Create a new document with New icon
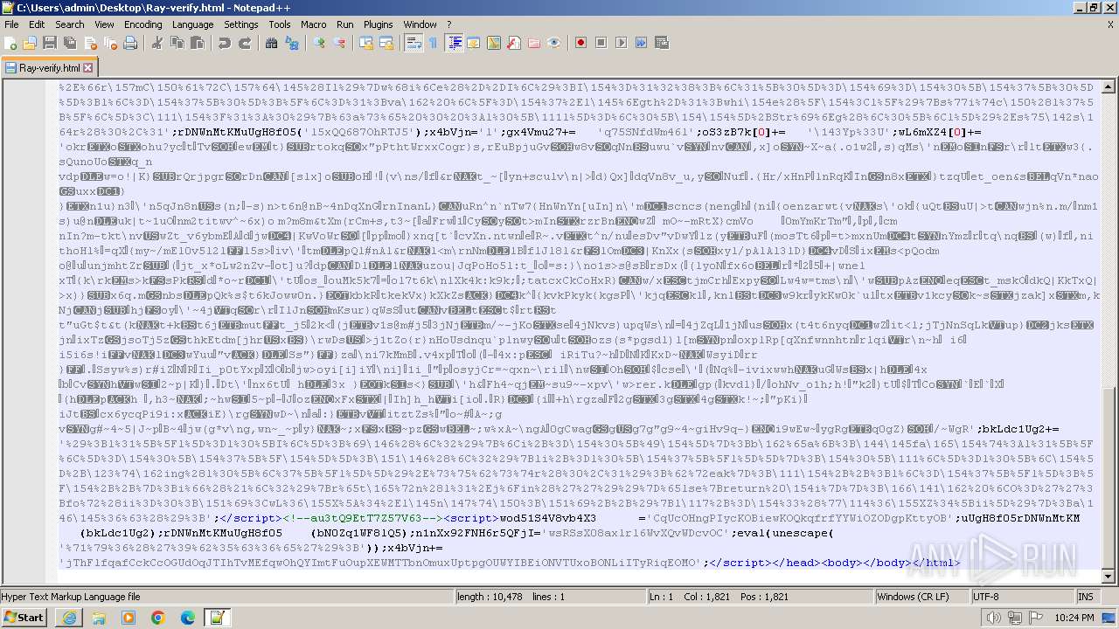Screen dimensions: 1119x629 click(x=11, y=43)
